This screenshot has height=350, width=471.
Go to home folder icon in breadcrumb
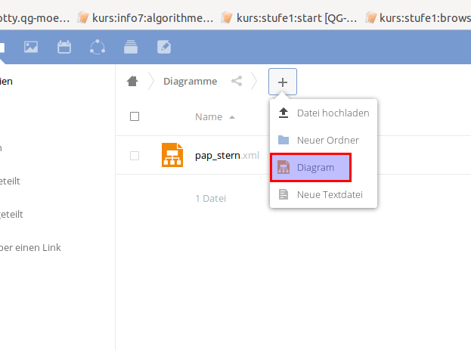pyautogui.click(x=132, y=81)
